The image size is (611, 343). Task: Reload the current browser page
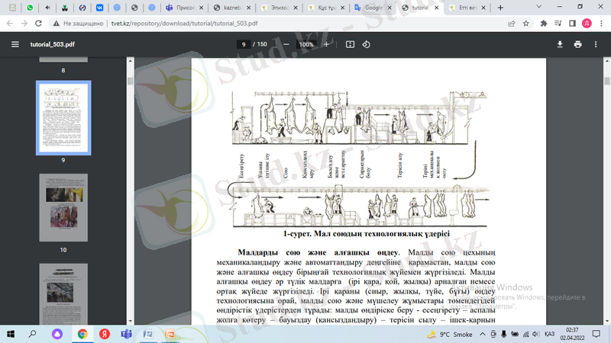pyautogui.click(x=38, y=24)
